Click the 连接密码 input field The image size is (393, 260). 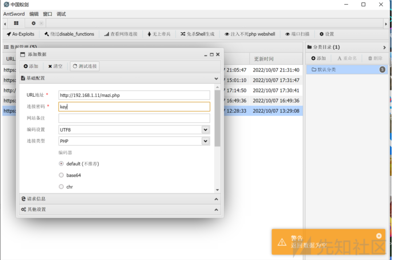(x=134, y=107)
